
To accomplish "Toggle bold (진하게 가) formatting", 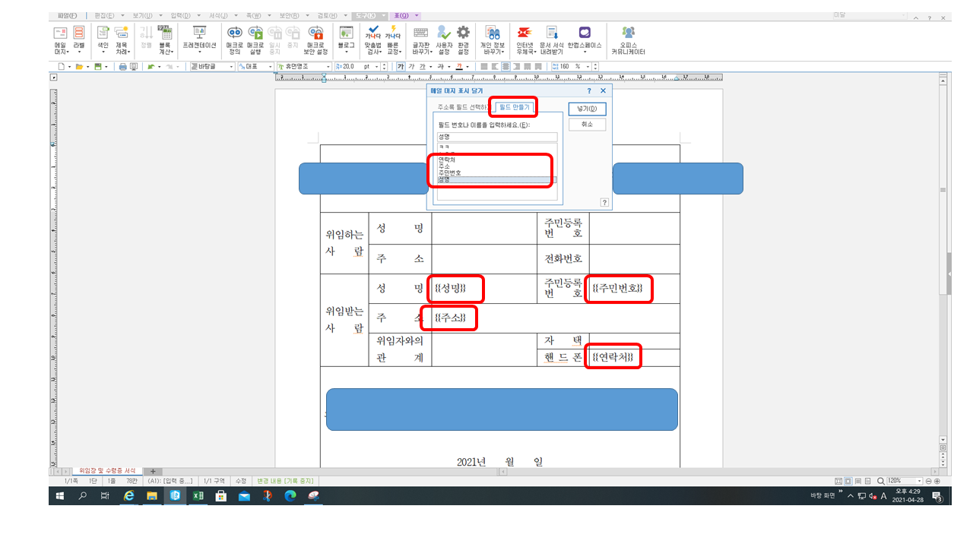I will coord(401,67).
